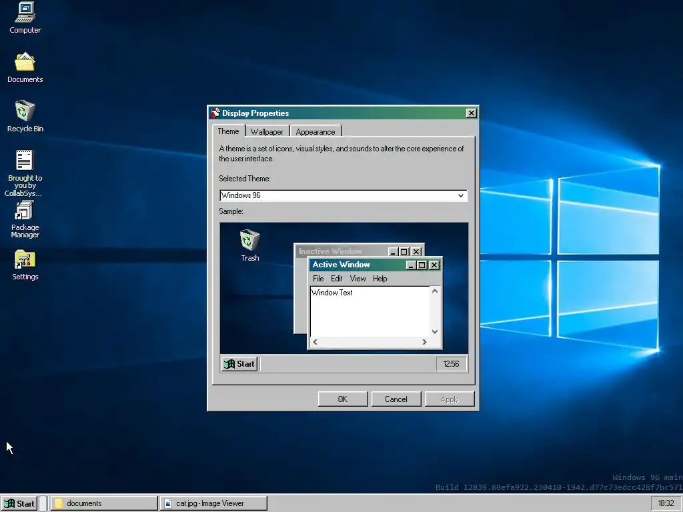Switch to cat.jpg - Image Viewer taskbar item

(213, 503)
